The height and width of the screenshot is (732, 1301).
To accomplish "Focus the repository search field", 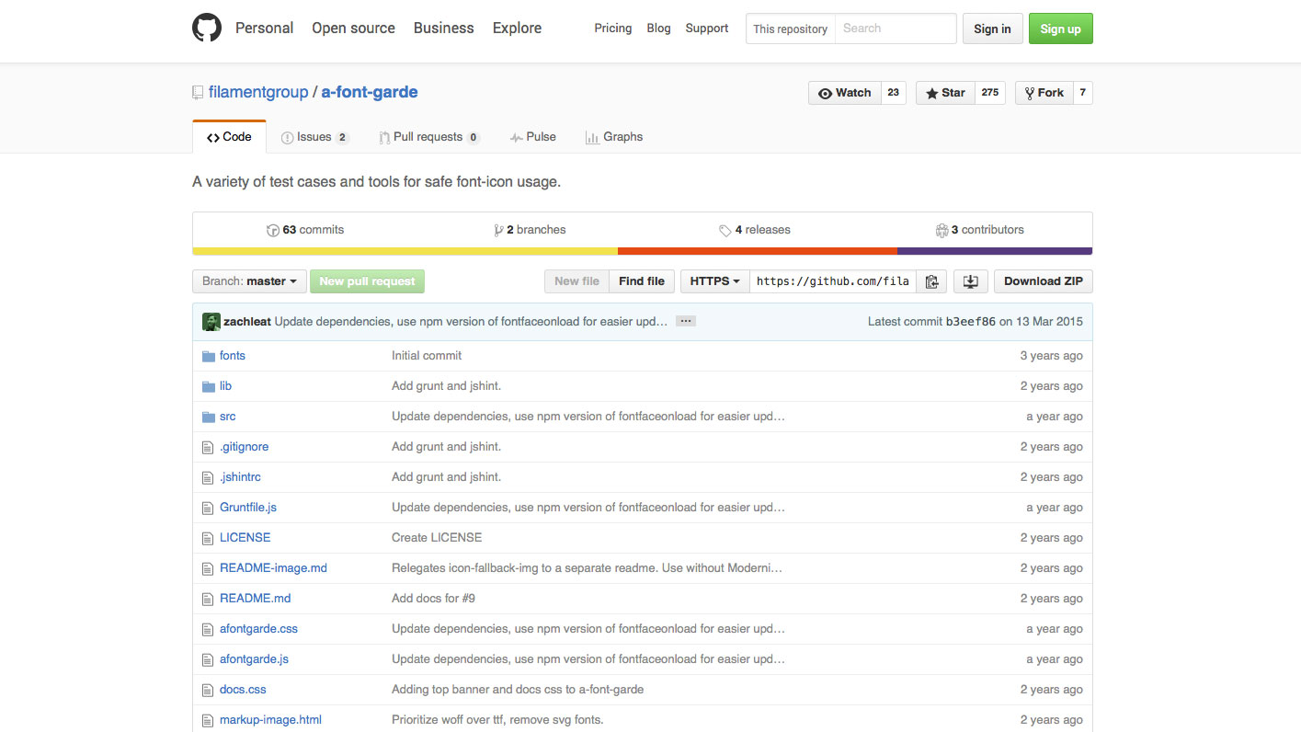I will coord(895,29).
